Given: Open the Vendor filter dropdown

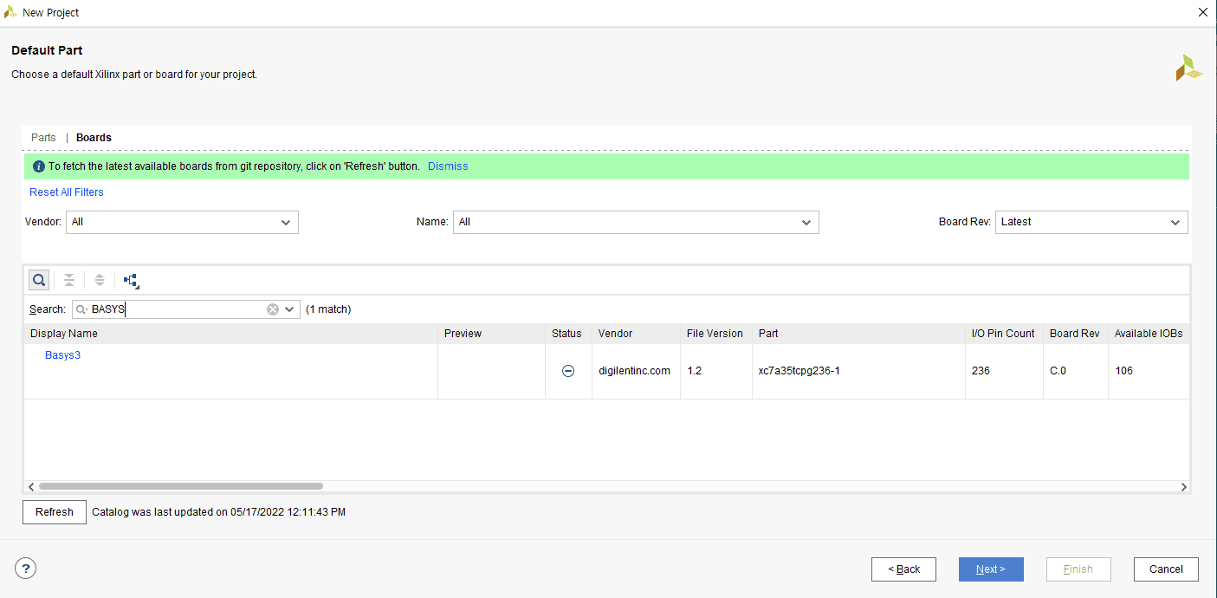Looking at the screenshot, I should (181, 222).
